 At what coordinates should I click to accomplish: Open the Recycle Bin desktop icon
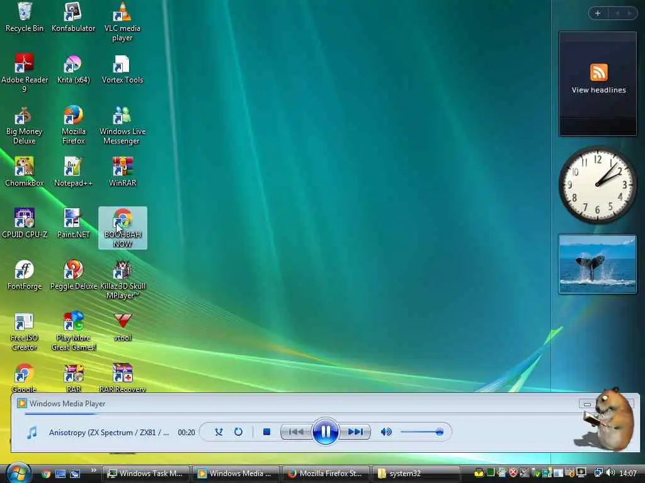25,17
